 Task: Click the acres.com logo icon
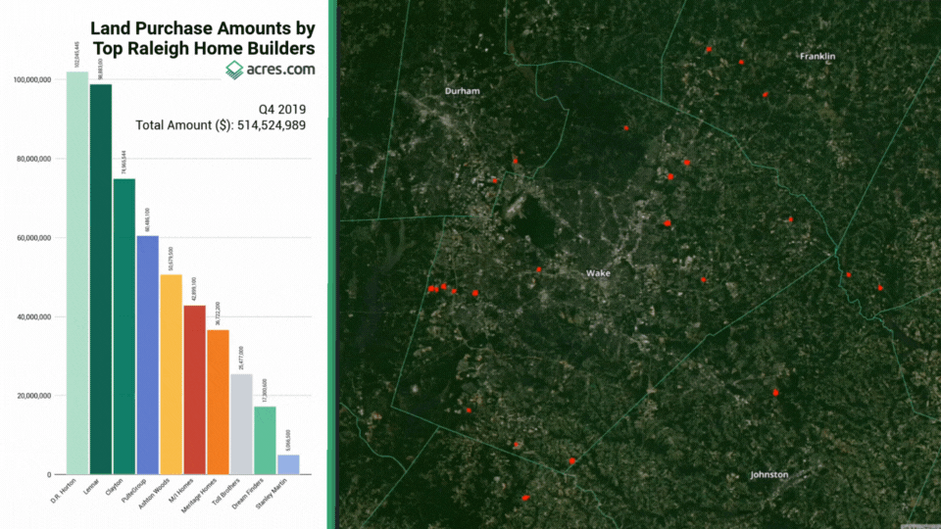[234, 70]
